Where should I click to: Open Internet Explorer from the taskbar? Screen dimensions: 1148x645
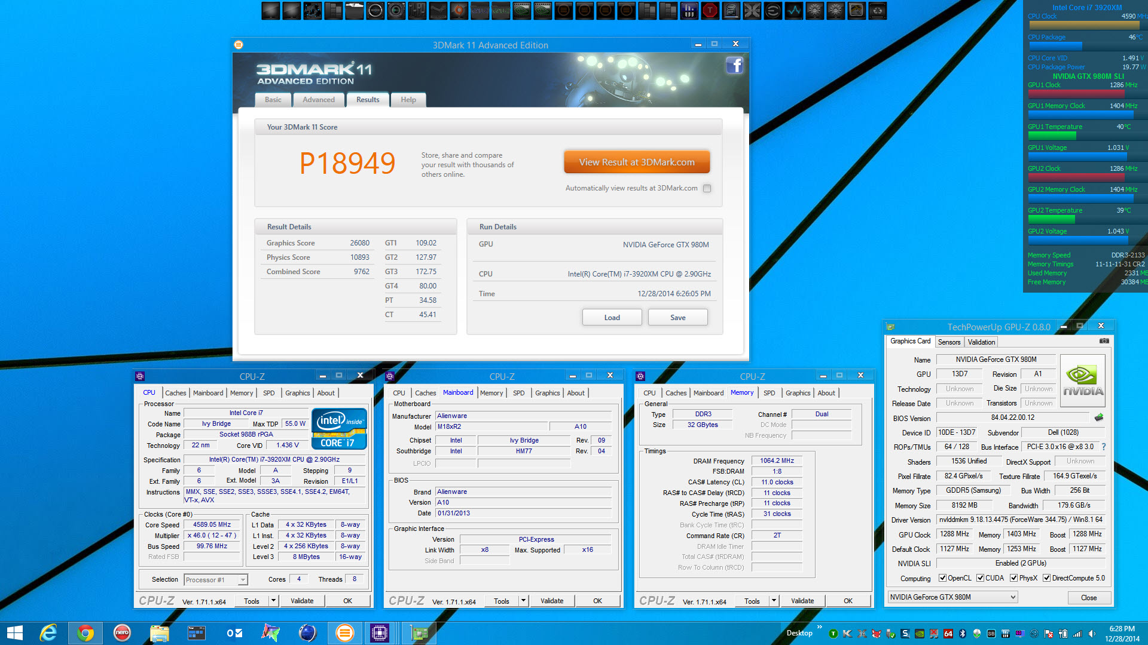(48, 633)
